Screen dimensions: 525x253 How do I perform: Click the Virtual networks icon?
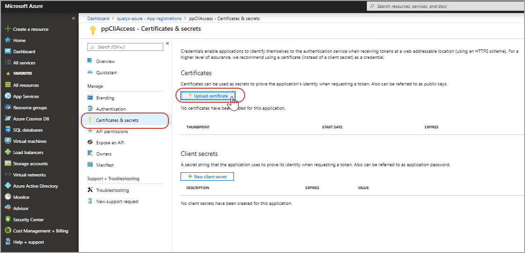(8, 175)
